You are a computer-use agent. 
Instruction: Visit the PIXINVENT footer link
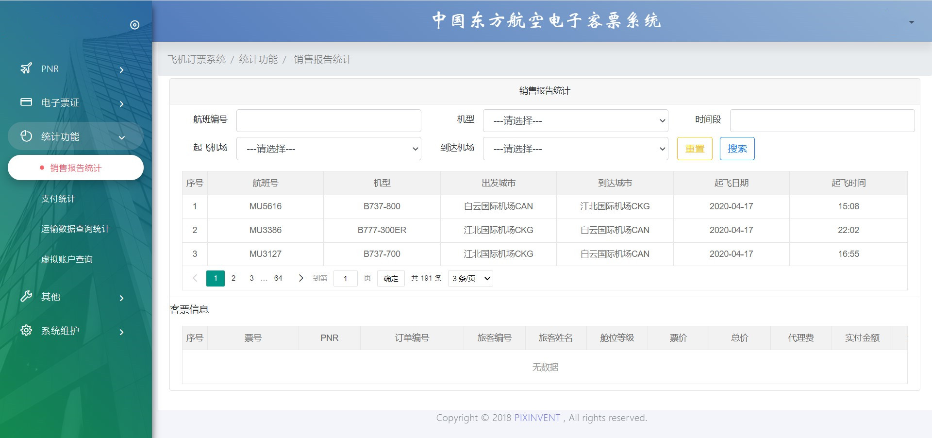click(537, 418)
